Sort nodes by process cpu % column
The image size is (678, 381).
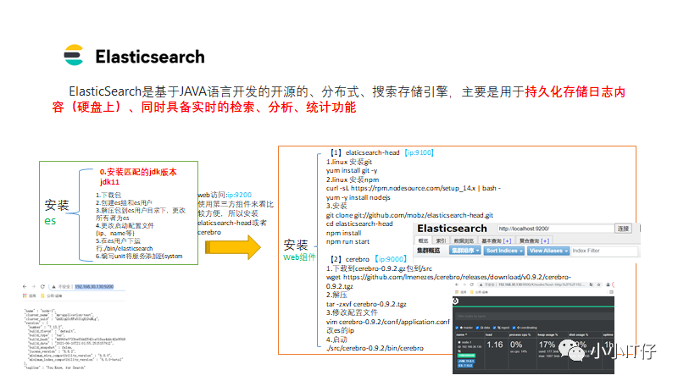(520, 334)
